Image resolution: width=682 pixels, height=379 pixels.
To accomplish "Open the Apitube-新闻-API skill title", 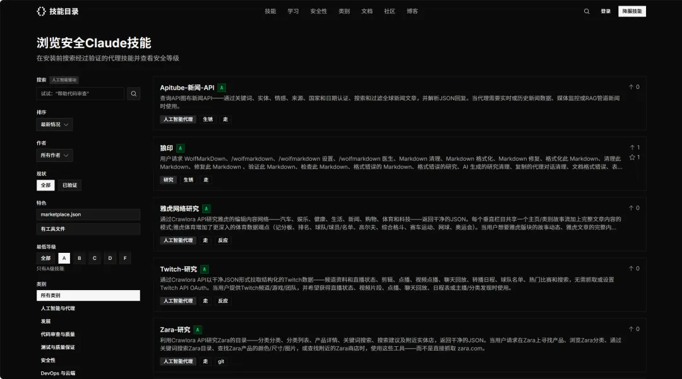I will click(x=187, y=88).
